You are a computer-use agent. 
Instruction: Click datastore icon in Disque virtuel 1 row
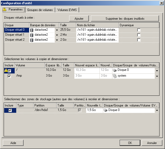(x=32, y=35)
